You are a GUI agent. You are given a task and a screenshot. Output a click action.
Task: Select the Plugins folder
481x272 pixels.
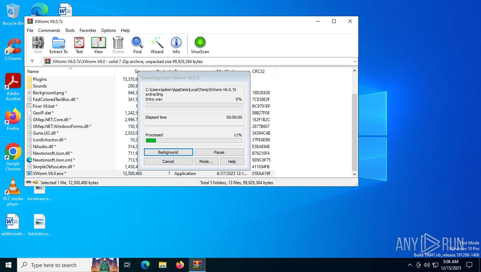point(40,79)
